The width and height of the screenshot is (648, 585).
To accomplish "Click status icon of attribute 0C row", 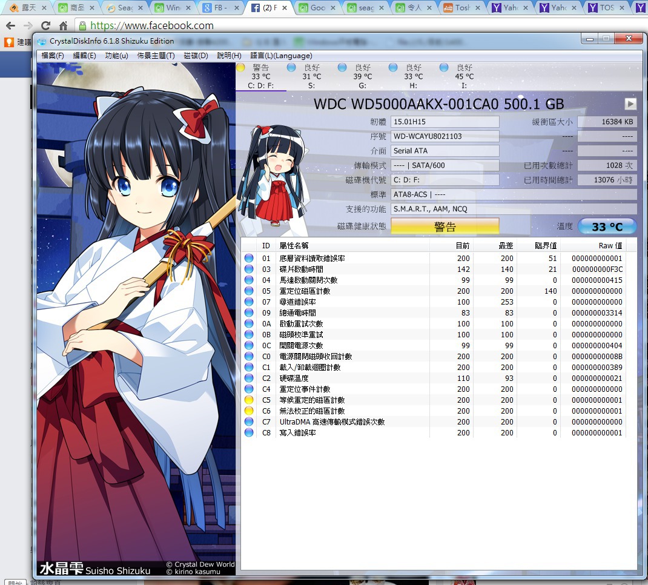I will click(249, 345).
